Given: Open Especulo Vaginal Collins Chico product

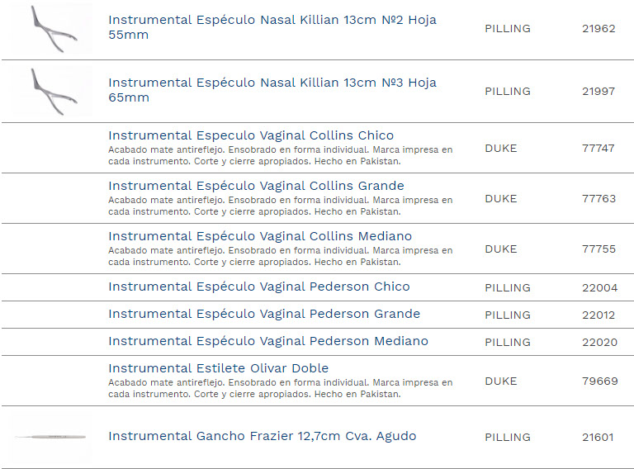Looking at the screenshot, I should point(251,135).
